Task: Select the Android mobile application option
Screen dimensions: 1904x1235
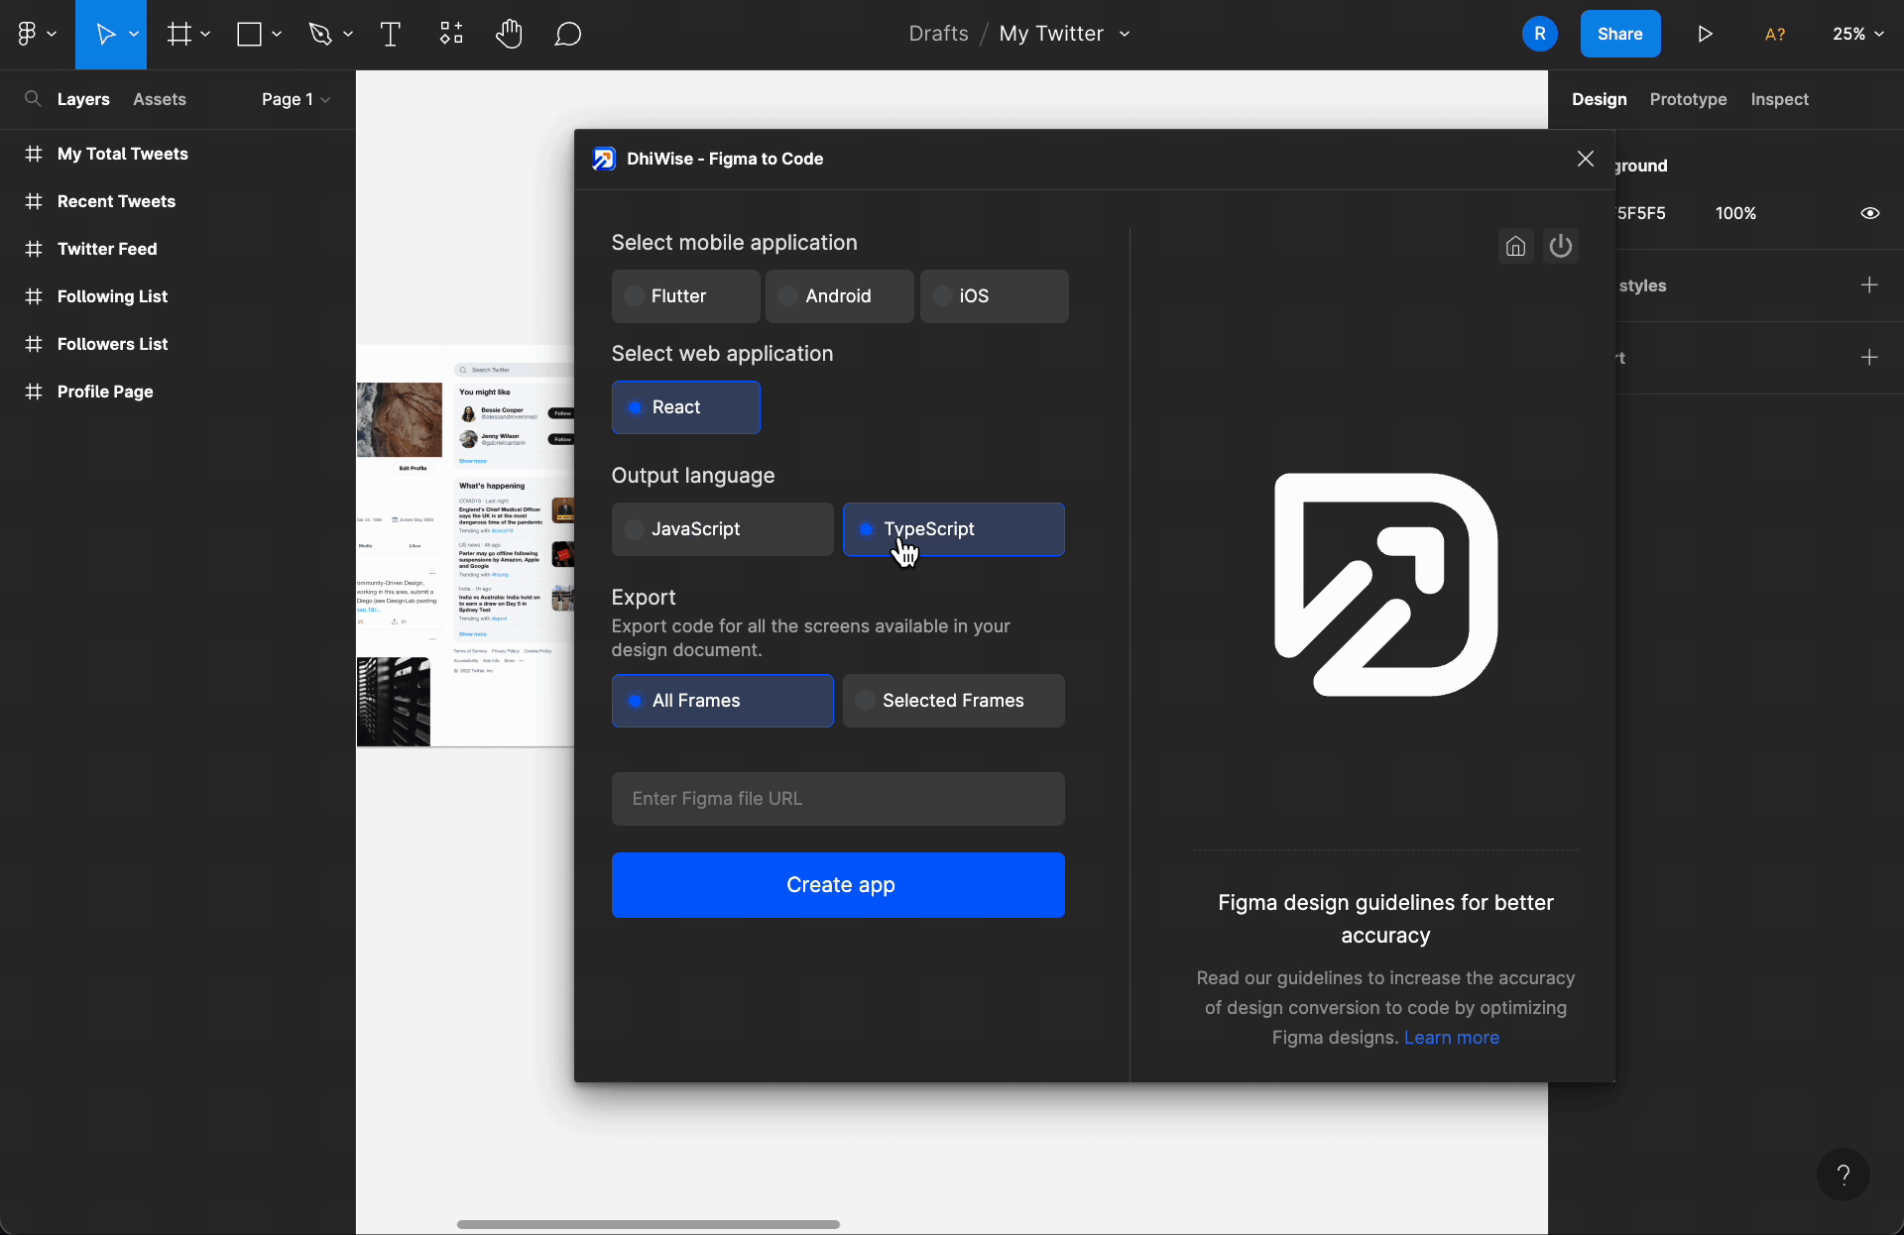Action: pos(838,295)
